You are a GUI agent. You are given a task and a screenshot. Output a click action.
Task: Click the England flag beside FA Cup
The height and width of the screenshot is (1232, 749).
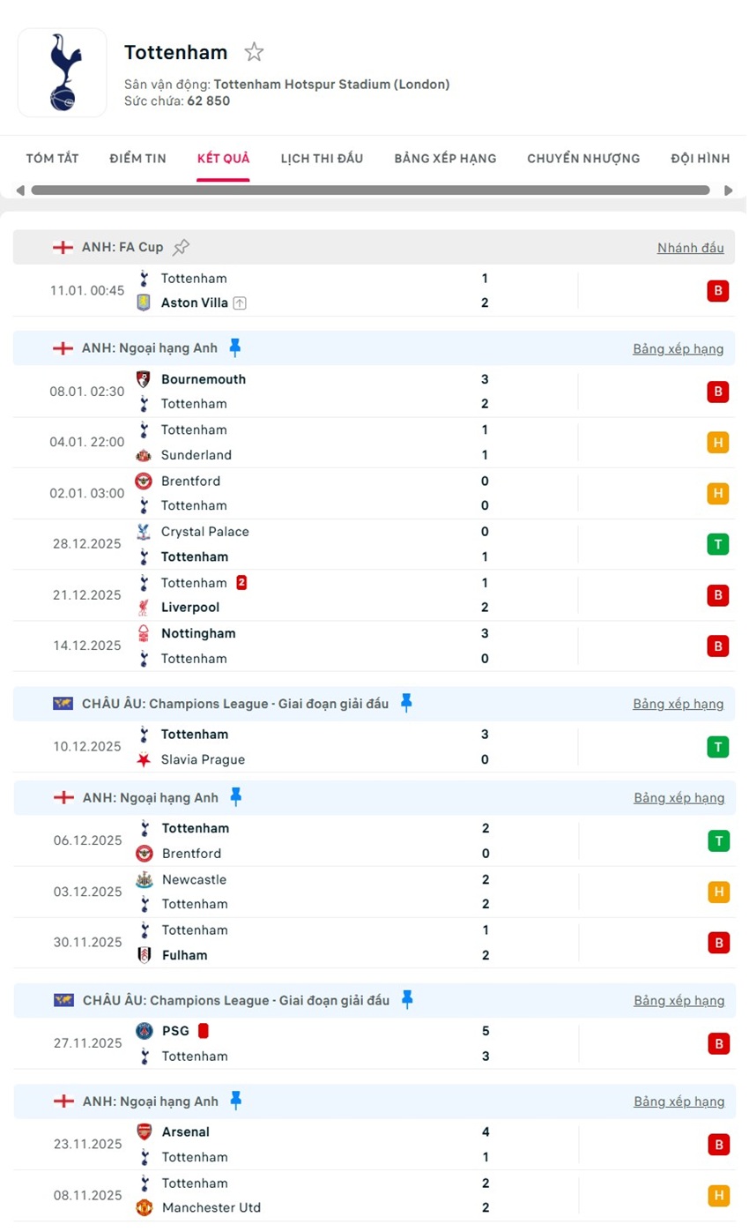(63, 247)
